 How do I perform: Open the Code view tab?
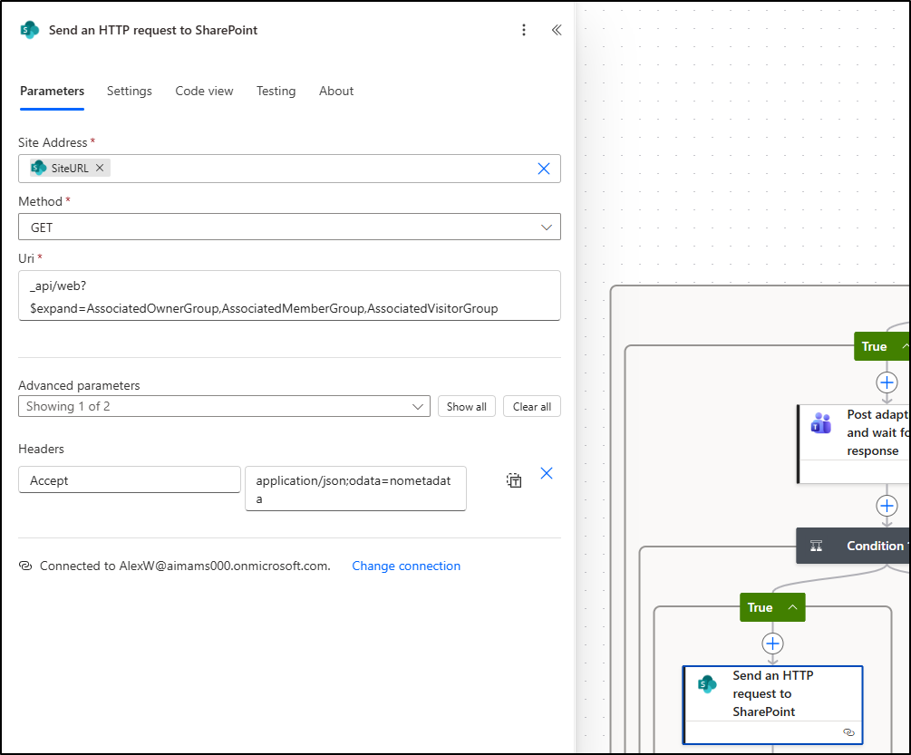(204, 91)
